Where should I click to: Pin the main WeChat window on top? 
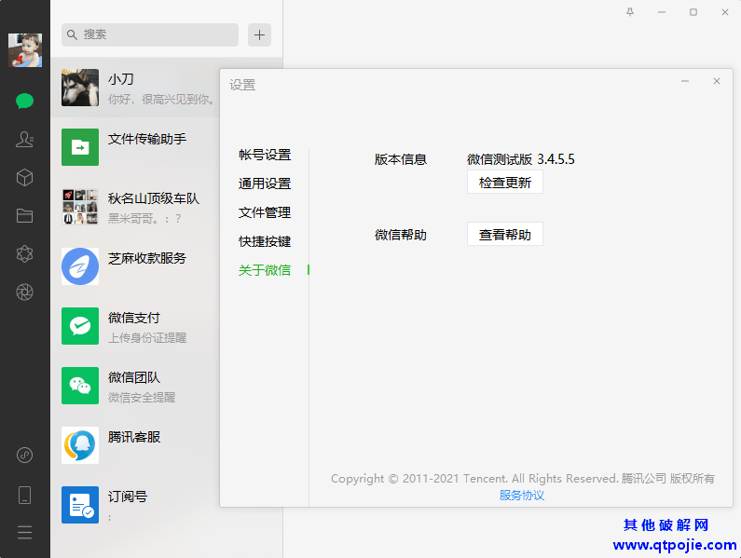point(630,12)
